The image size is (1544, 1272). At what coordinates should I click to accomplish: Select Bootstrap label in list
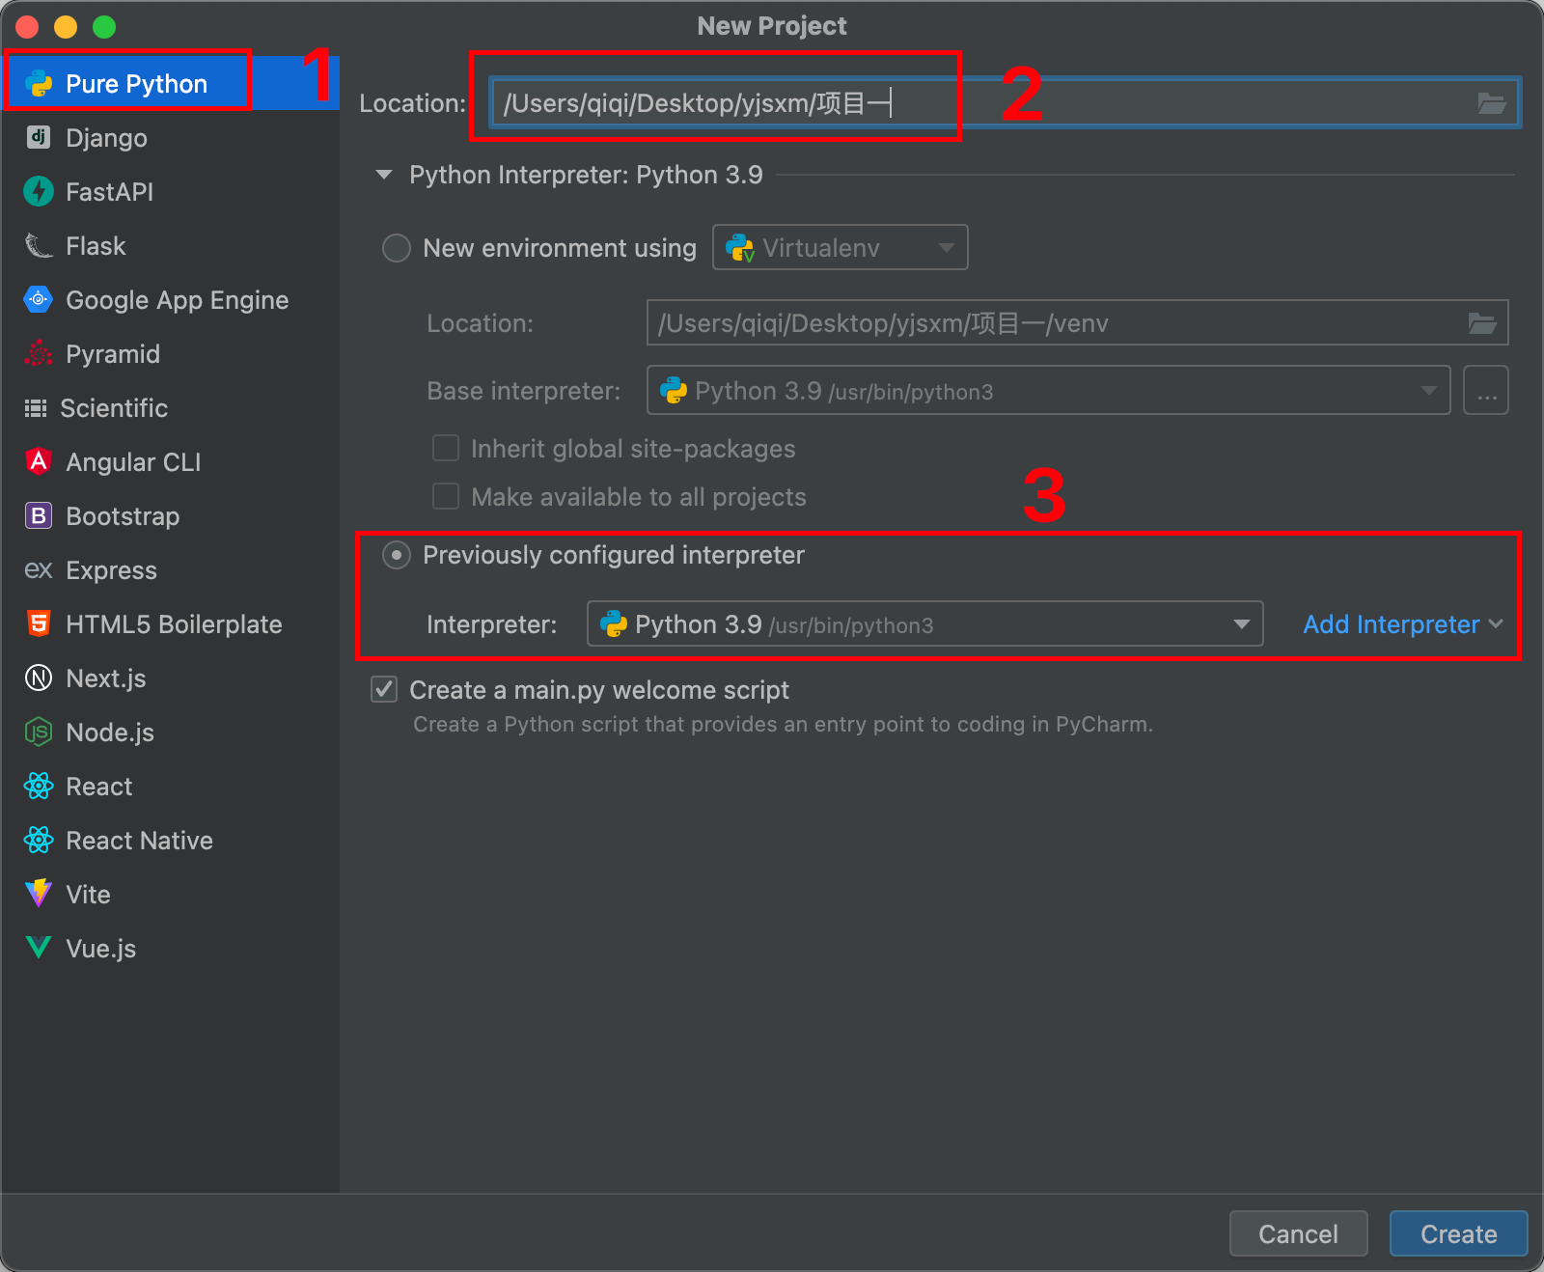click(123, 516)
